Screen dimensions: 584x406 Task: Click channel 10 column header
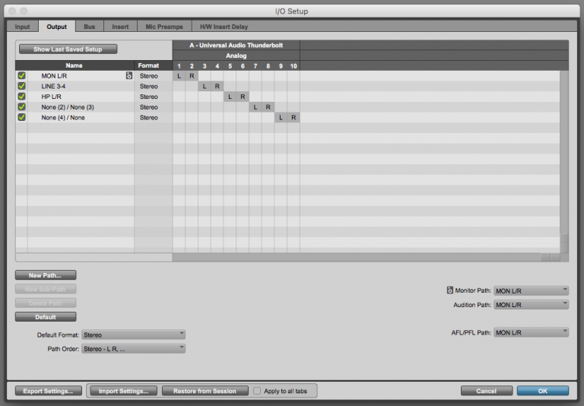point(294,66)
